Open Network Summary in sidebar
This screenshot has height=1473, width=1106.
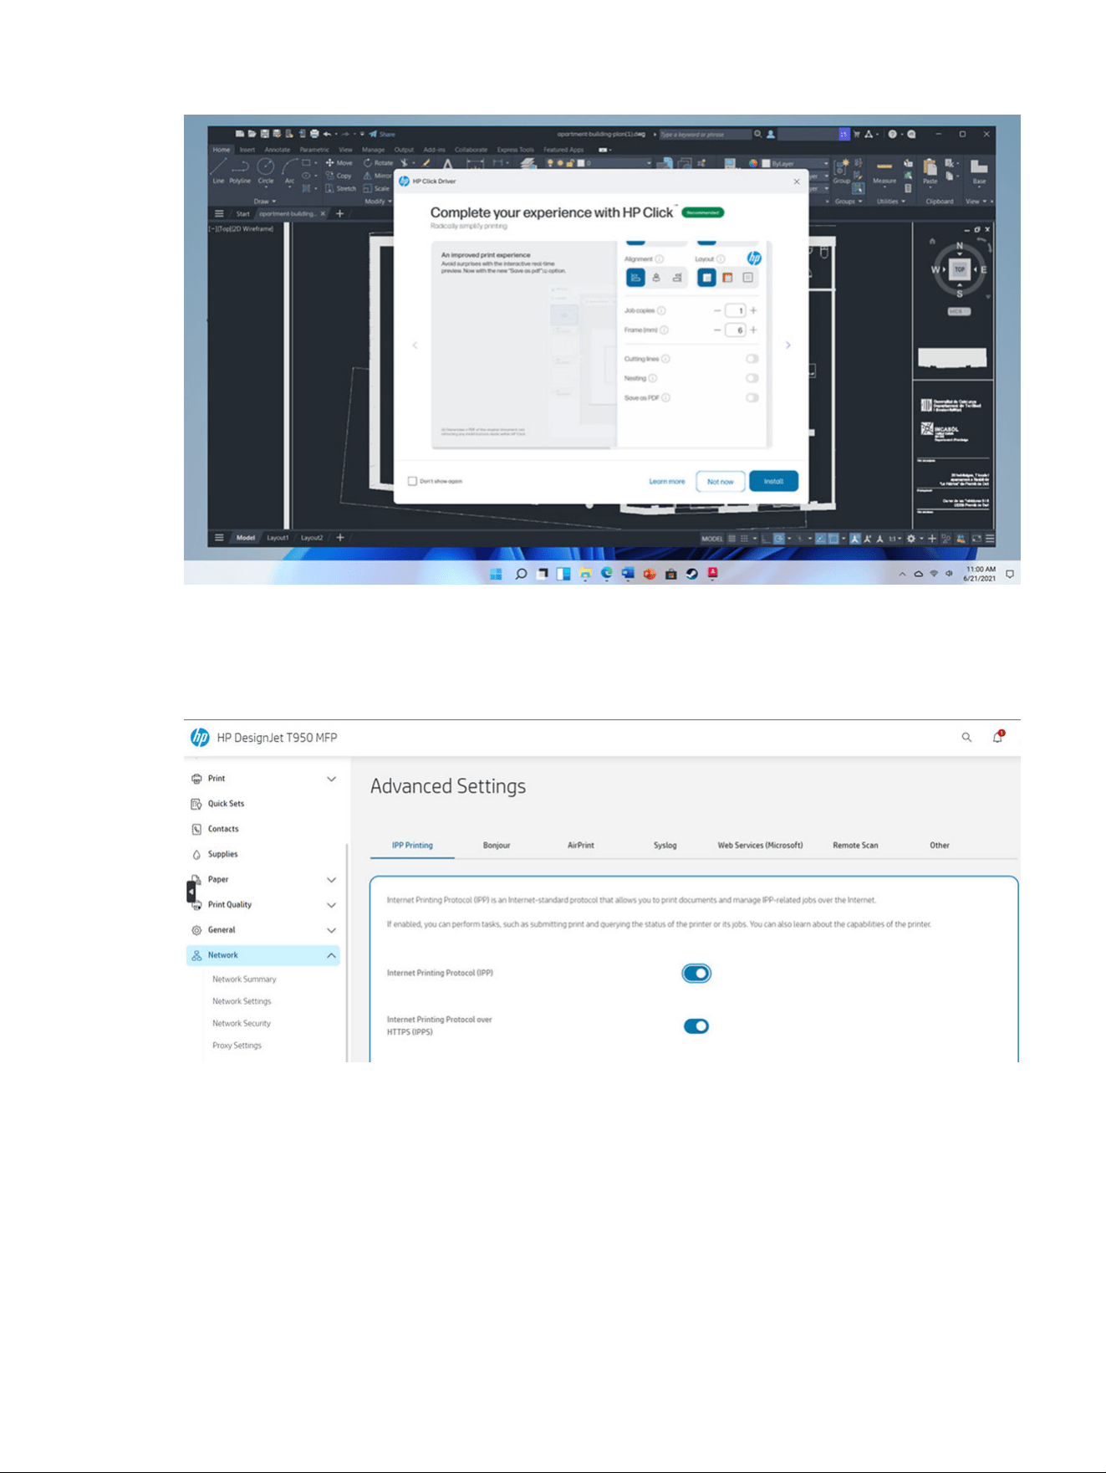[x=244, y=979]
